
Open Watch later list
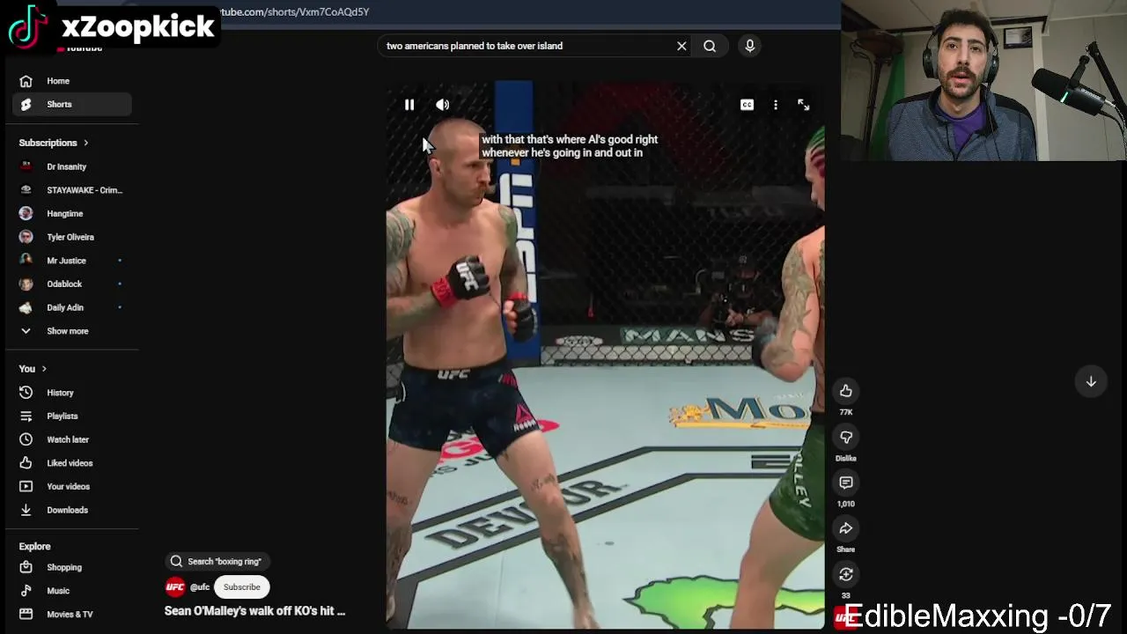[x=72, y=439]
